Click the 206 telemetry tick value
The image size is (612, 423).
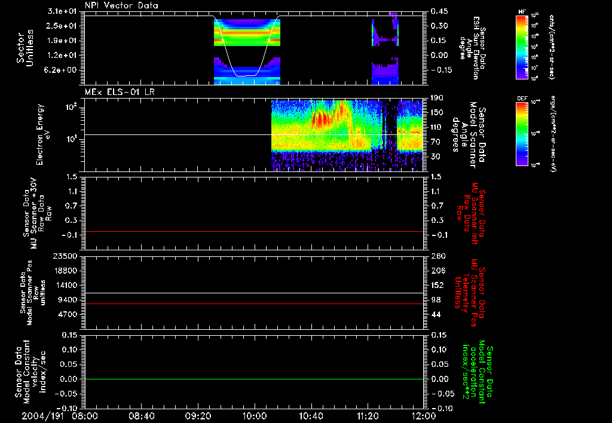pyautogui.click(x=438, y=271)
